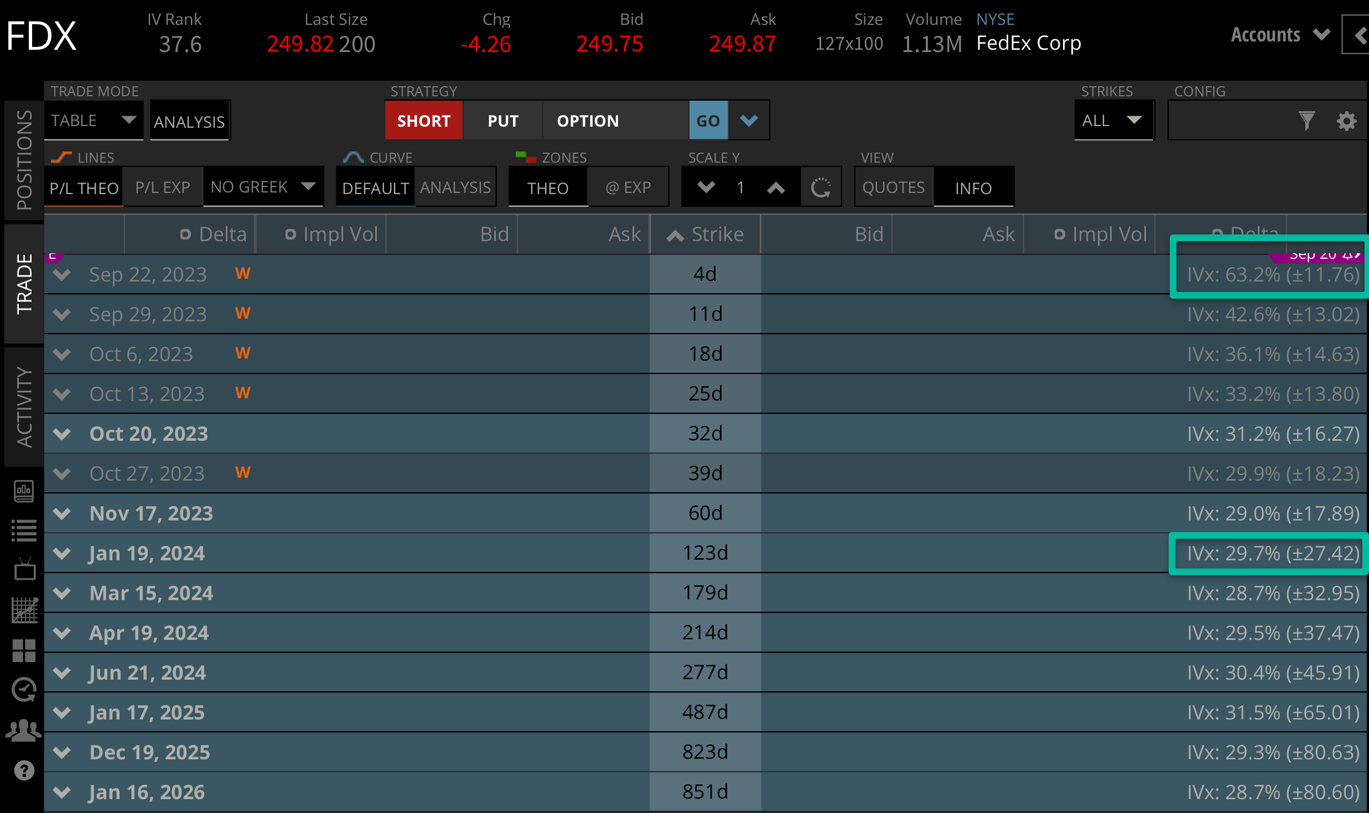Expand the Oct 20, 2023 expiration row
Image resolution: width=1369 pixels, height=813 pixels.
point(62,434)
